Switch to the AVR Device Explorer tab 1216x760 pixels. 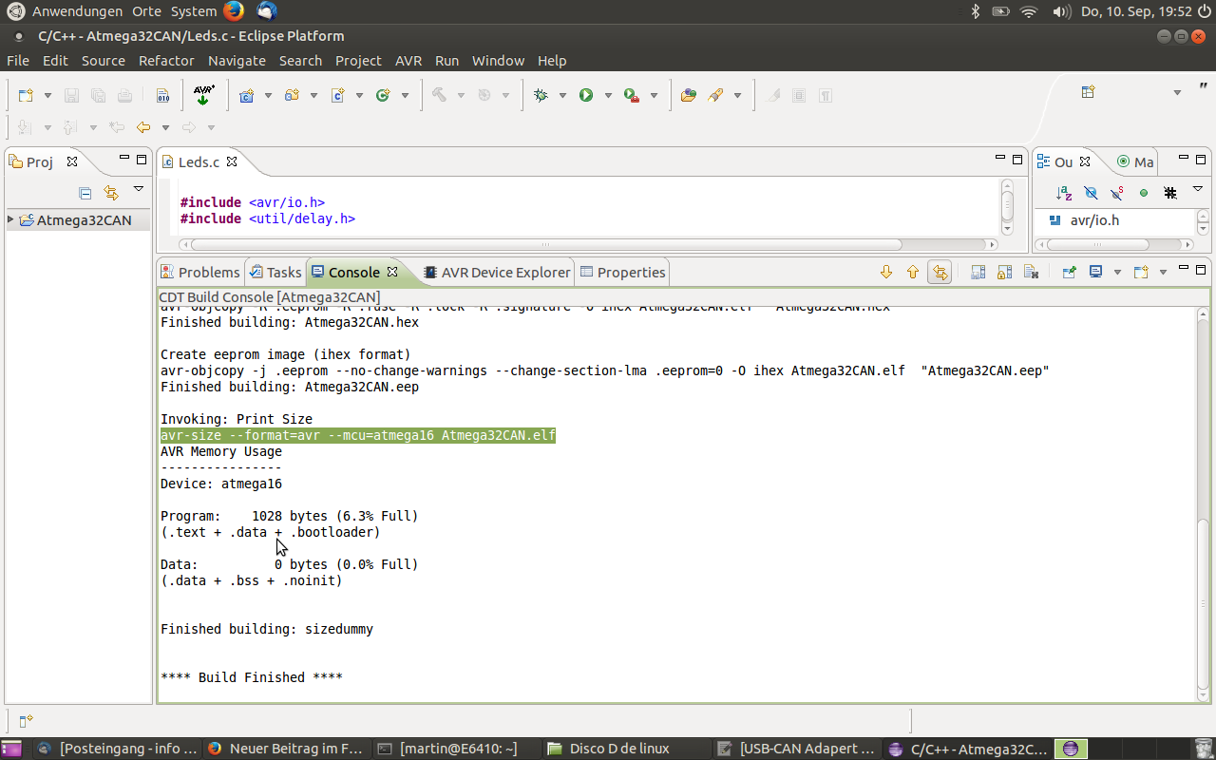(x=497, y=272)
